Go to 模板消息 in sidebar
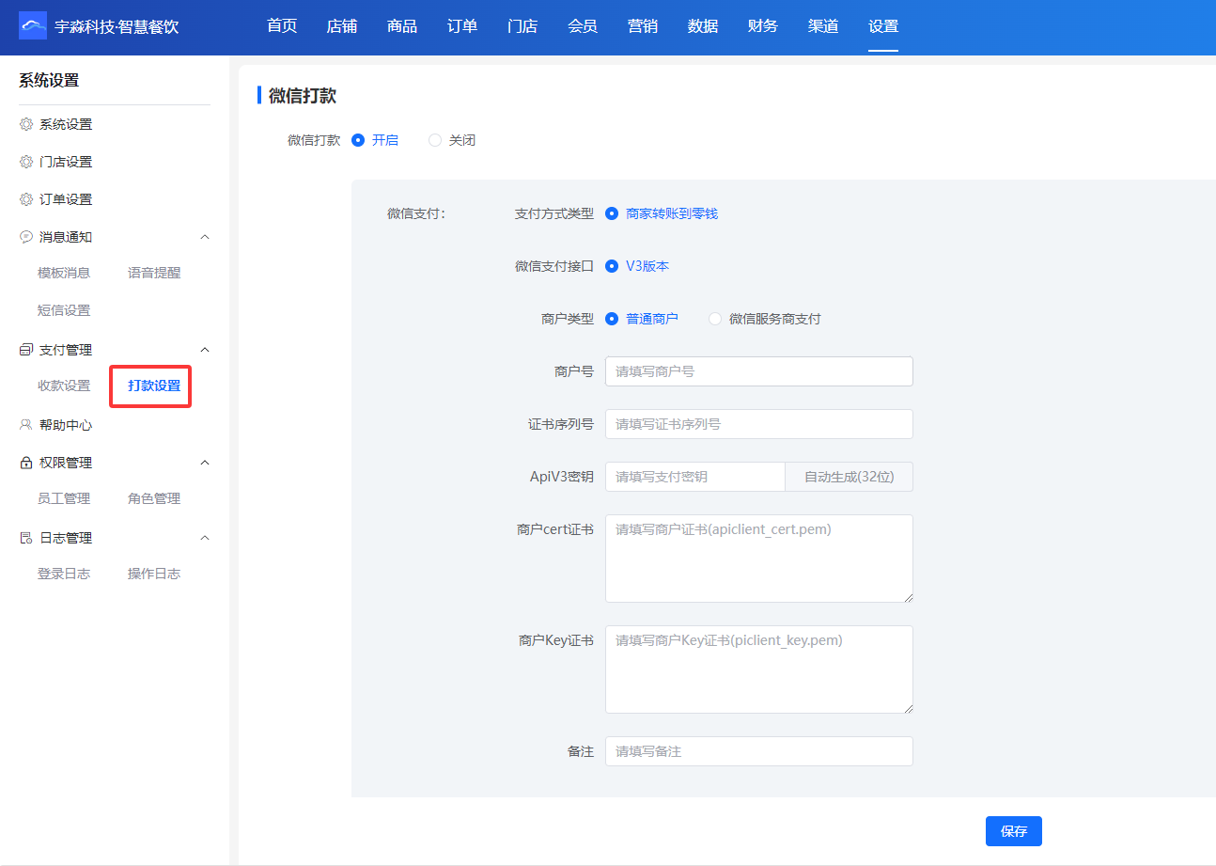Viewport: 1216px width, 866px height. 64,273
